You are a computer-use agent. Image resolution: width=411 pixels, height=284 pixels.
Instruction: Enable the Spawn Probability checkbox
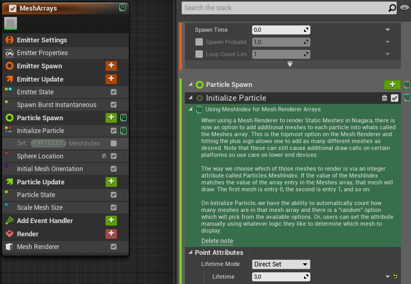tap(199, 42)
